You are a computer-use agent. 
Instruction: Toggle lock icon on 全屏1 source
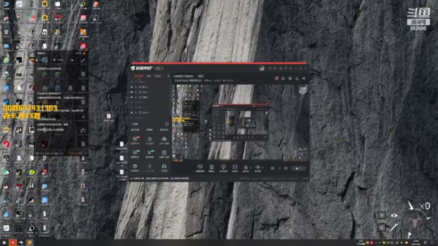click(x=136, y=97)
